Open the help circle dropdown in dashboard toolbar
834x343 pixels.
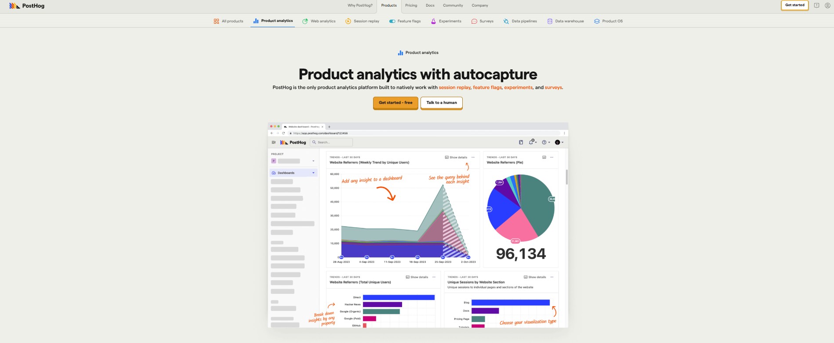[x=546, y=142]
